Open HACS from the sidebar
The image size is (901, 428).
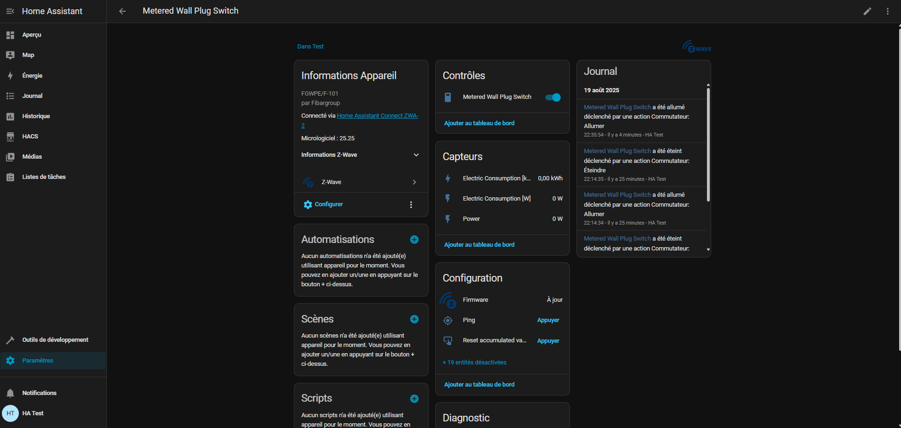[x=30, y=137]
